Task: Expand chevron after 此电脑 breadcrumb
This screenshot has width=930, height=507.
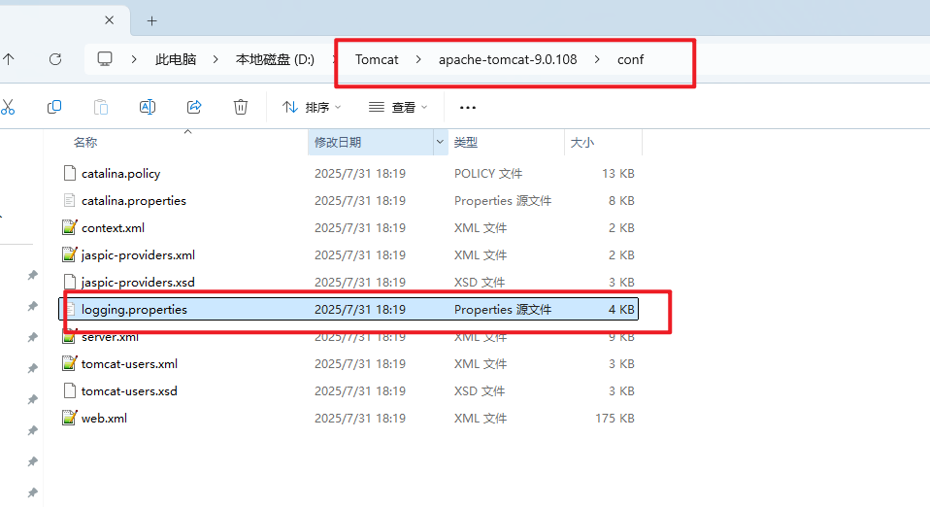Action: pos(216,59)
